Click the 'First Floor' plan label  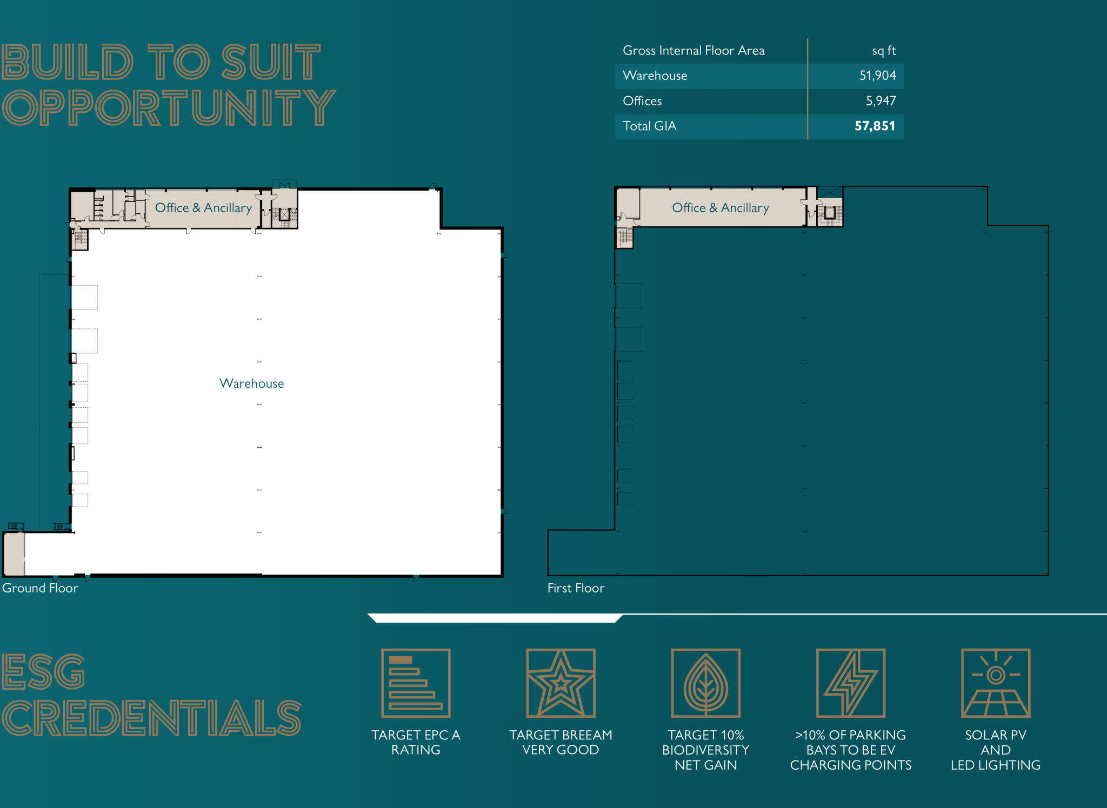(x=576, y=588)
